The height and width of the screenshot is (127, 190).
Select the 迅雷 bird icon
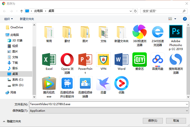coord(103,83)
